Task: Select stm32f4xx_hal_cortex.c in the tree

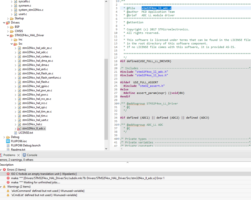Action: 37,56
